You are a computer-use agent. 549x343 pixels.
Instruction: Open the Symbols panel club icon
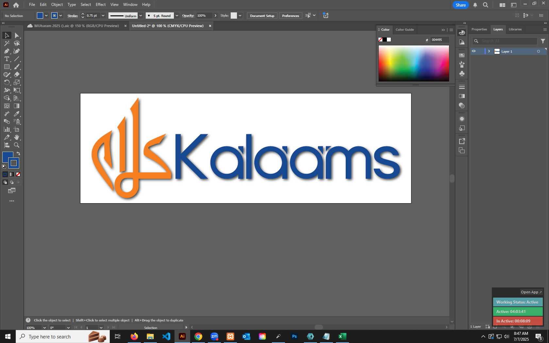coord(462,74)
